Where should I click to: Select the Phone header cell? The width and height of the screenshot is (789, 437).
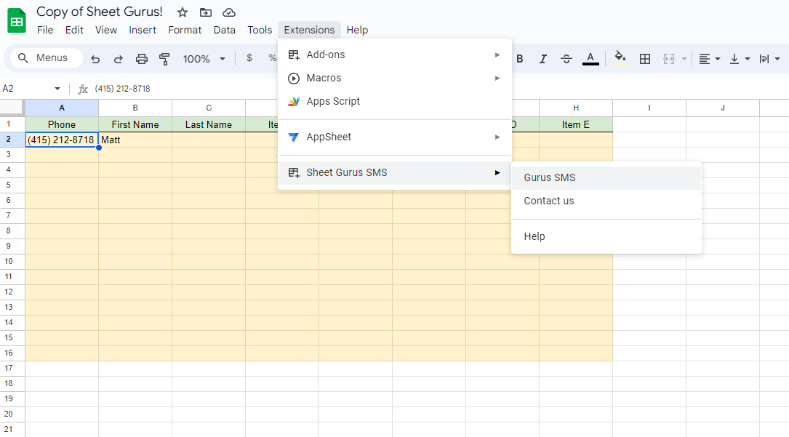tap(62, 125)
